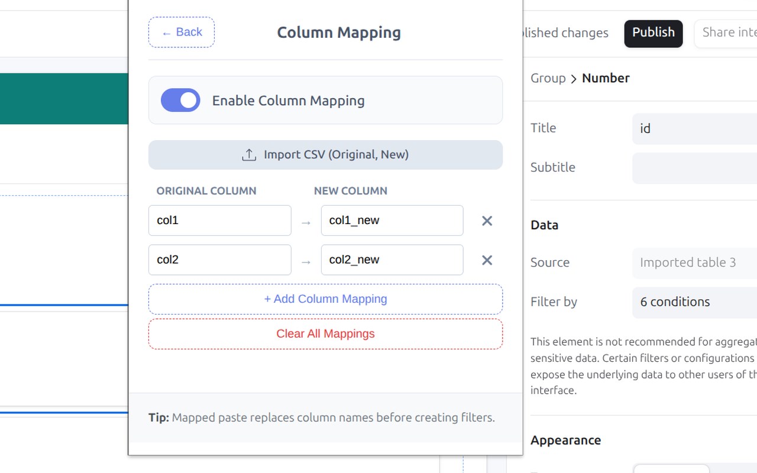
Task: Open the Filter by 6 conditions selector
Action: 695,302
